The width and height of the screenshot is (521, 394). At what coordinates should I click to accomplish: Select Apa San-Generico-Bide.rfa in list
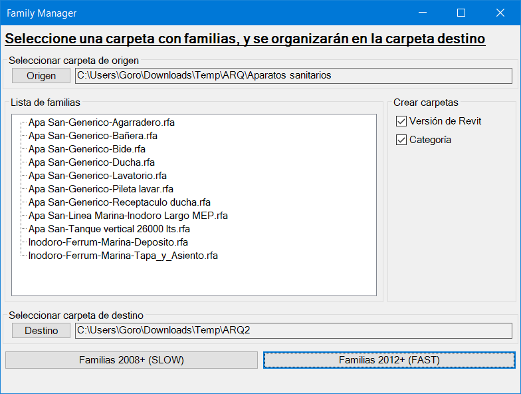pyautogui.click(x=86, y=149)
